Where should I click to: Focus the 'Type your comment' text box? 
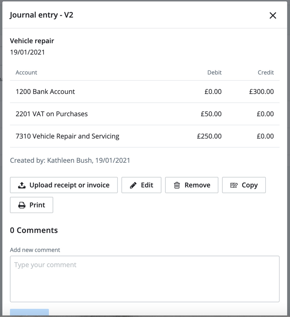point(145,279)
